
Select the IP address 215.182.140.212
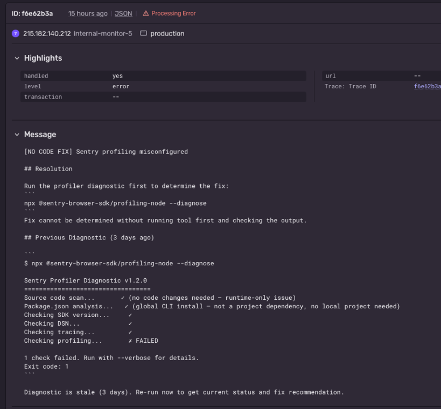[x=47, y=33]
